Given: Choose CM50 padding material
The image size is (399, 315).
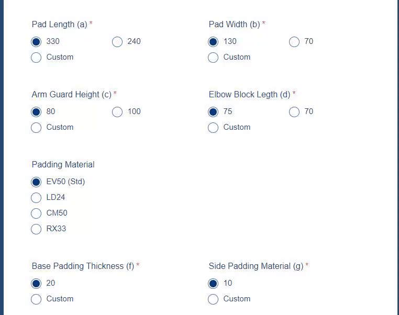Looking at the screenshot, I should click(x=36, y=213).
